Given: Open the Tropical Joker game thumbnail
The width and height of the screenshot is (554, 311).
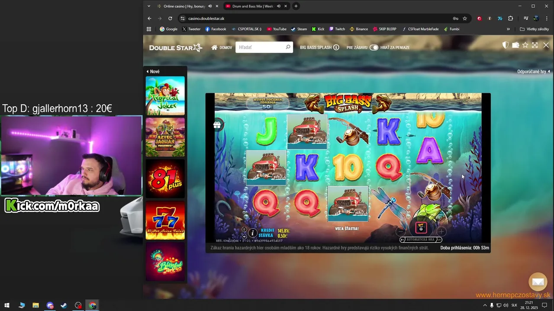Looking at the screenshot, I should (x=165, y=95).
